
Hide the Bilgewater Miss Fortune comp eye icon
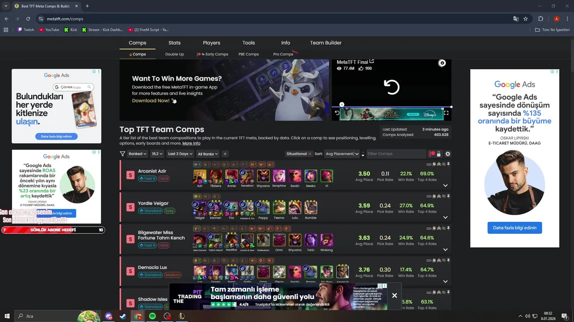[x=444, y=228]
